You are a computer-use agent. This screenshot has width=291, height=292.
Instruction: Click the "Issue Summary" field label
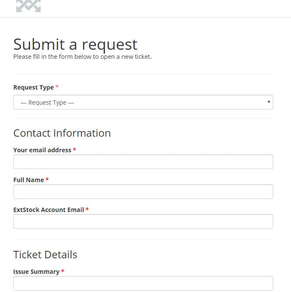pyautogui.click(x=36, y=272)
